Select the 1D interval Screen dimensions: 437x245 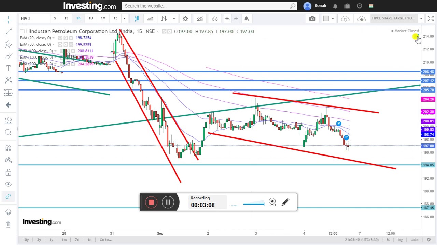point(91,18)
